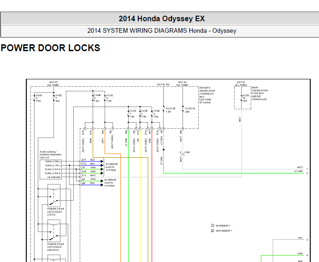
Task: Click the 'C401' connector label
Action: pyautogui.click(x=187, y=152)
